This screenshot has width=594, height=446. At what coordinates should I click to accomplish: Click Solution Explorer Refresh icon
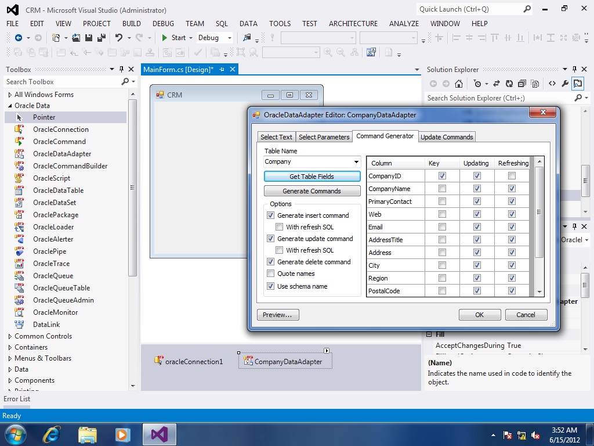coord(509,84)
